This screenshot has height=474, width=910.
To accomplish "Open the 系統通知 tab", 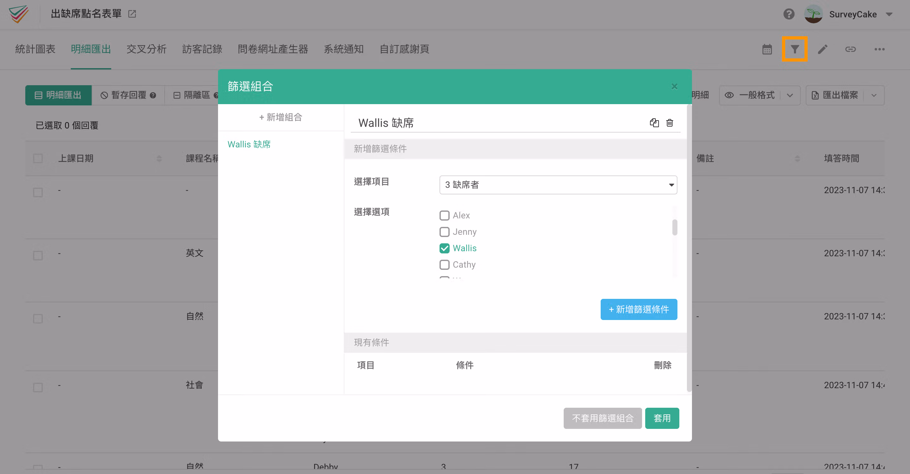I will [x=344, y=49].
